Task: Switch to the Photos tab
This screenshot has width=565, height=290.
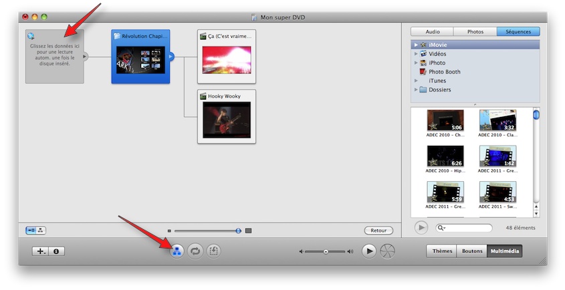Action: coord(475,31)
